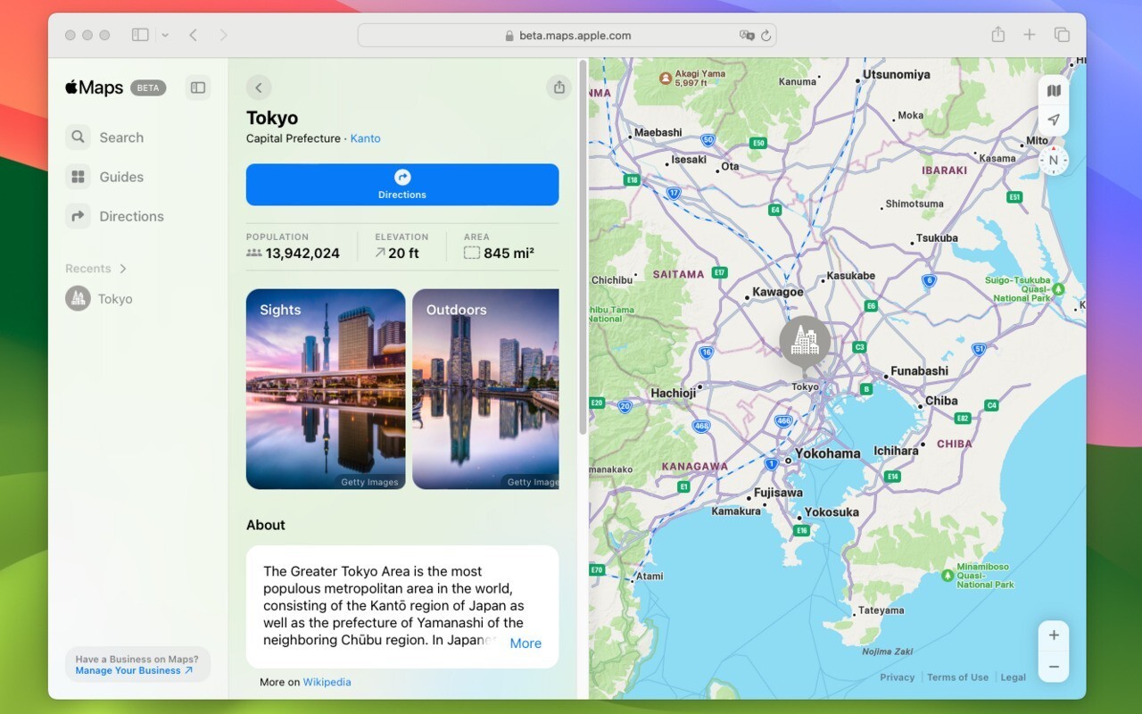Expand the Recents section chevron
Viewport: 1142px width, 714px height.
click(123, 269)
